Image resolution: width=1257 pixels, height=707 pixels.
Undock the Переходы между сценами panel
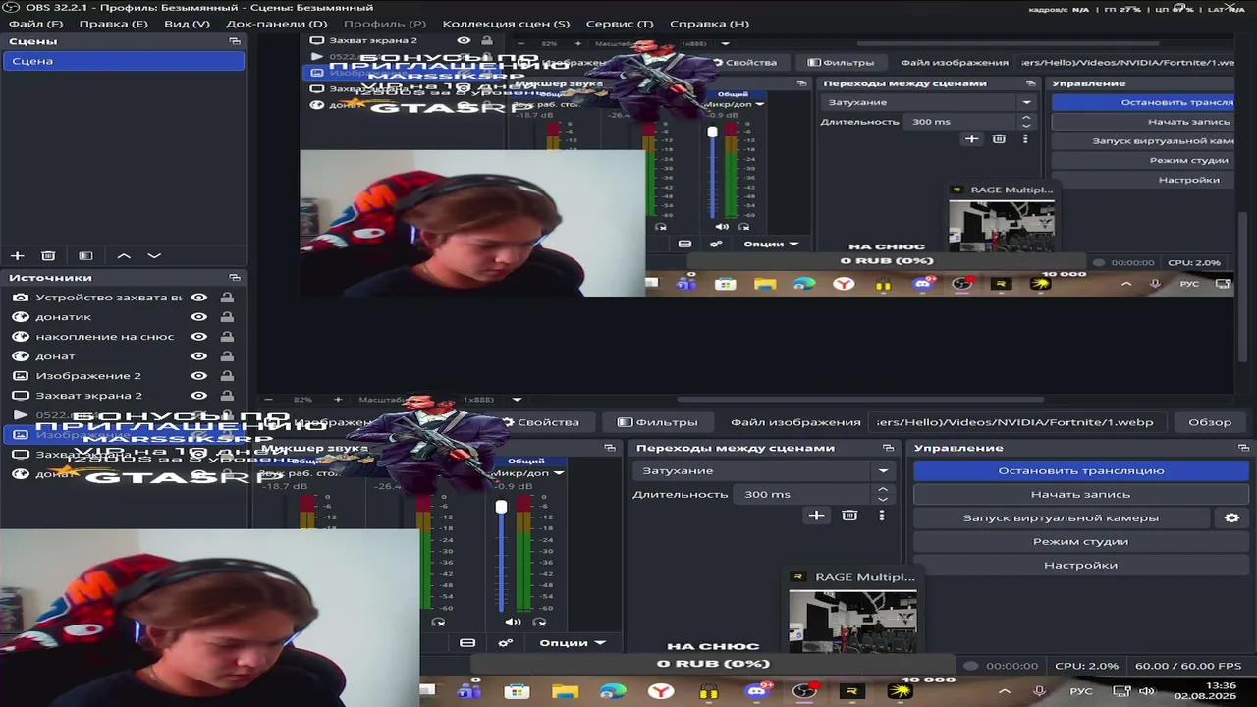[x=886, y=448]
